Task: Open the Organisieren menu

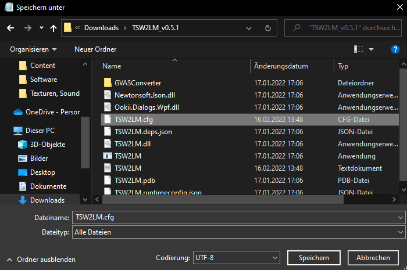Action: 33,49
